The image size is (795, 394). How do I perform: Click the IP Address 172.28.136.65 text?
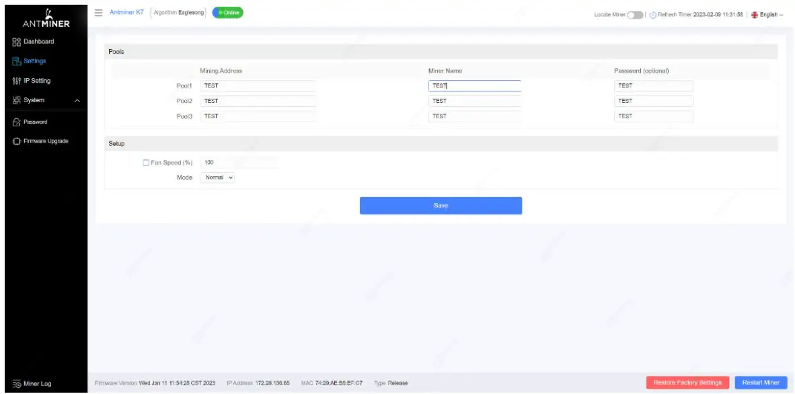coord(258,383)
